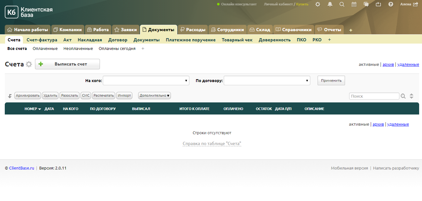Screen dimensions: 422x201
Task: Switch to the ПКО sub-tab
Action: 302,40
